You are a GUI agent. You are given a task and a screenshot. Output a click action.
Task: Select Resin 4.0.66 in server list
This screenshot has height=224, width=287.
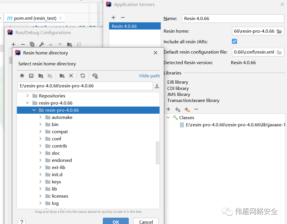[x=135, y=26]
